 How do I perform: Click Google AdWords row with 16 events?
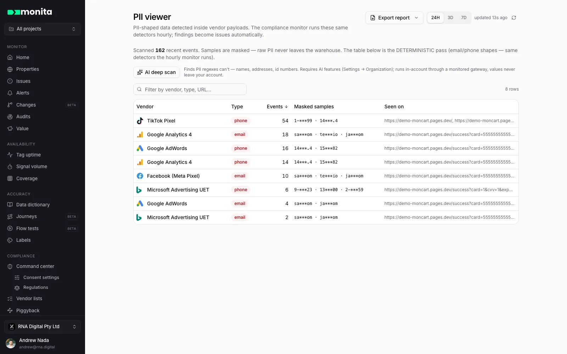pos(326,148)
